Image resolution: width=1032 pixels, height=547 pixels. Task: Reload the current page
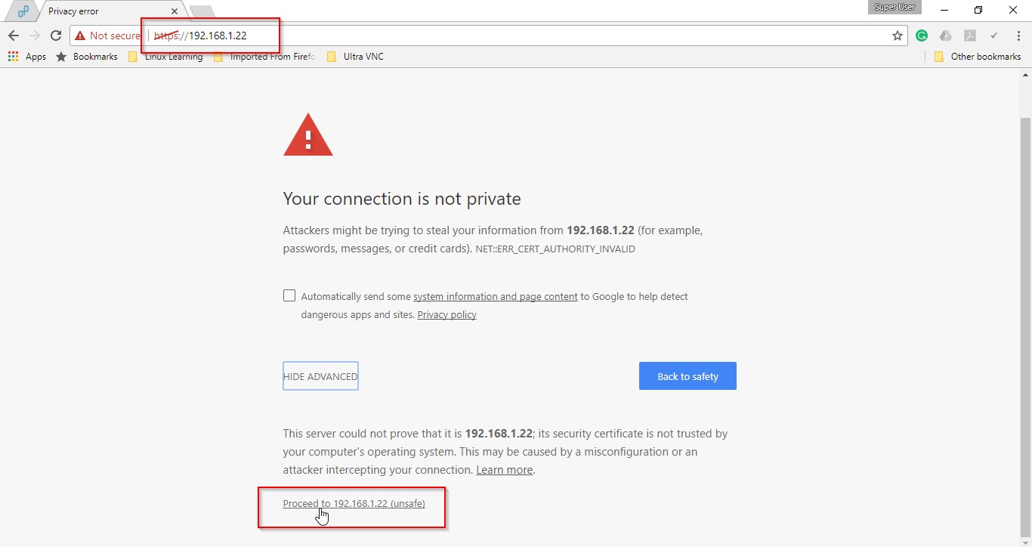click(x=55, y=36)
